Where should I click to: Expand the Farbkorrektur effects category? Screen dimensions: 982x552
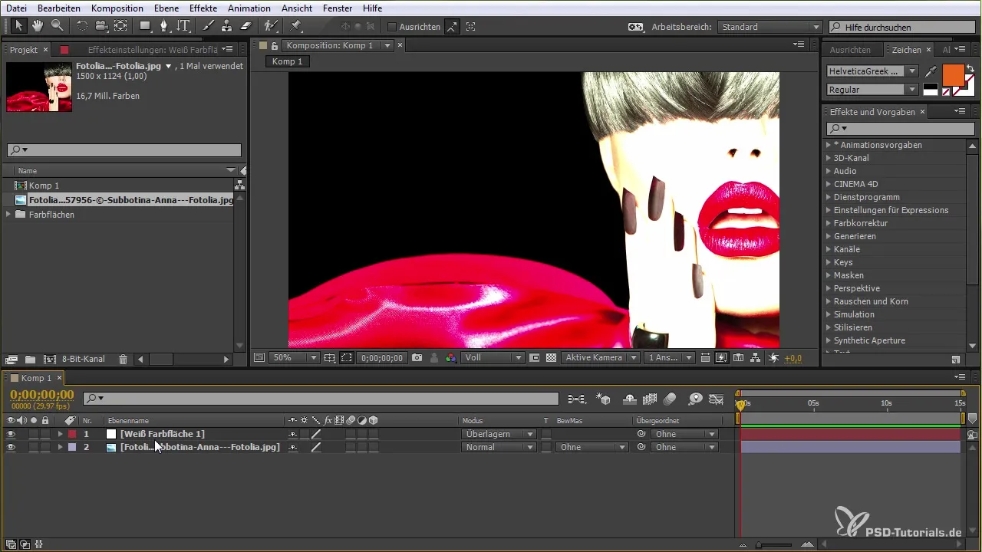[829, 223]
